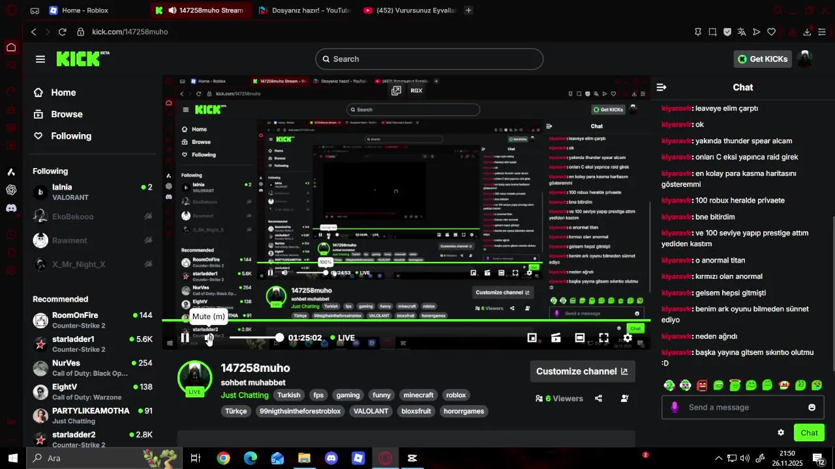Click the stream progress bar above player controls

(x=406, y=320)
